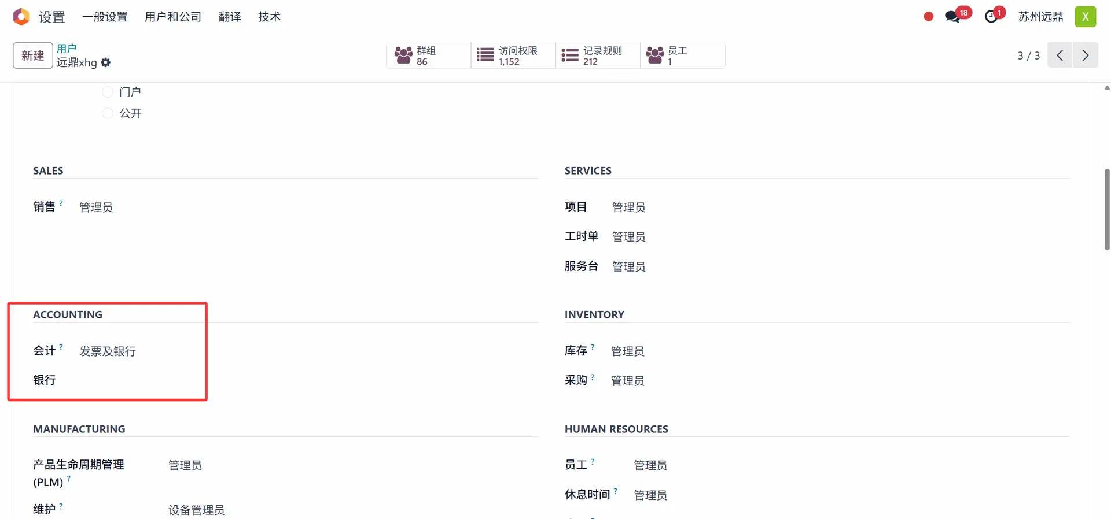Click the red recording status dot

[929, 17]
